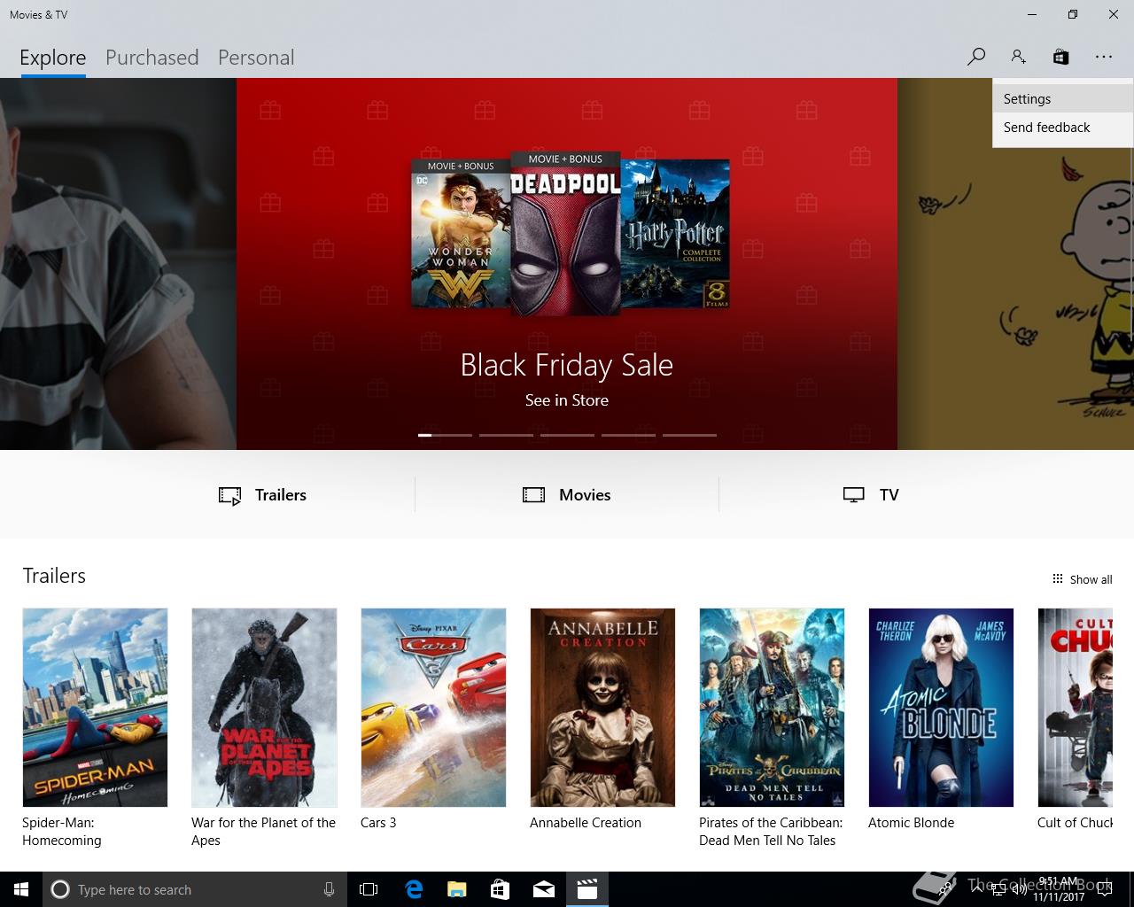1134x907 pixels.
Task: Jump to the fifth carousel page indicator
Action: (689, 435)
